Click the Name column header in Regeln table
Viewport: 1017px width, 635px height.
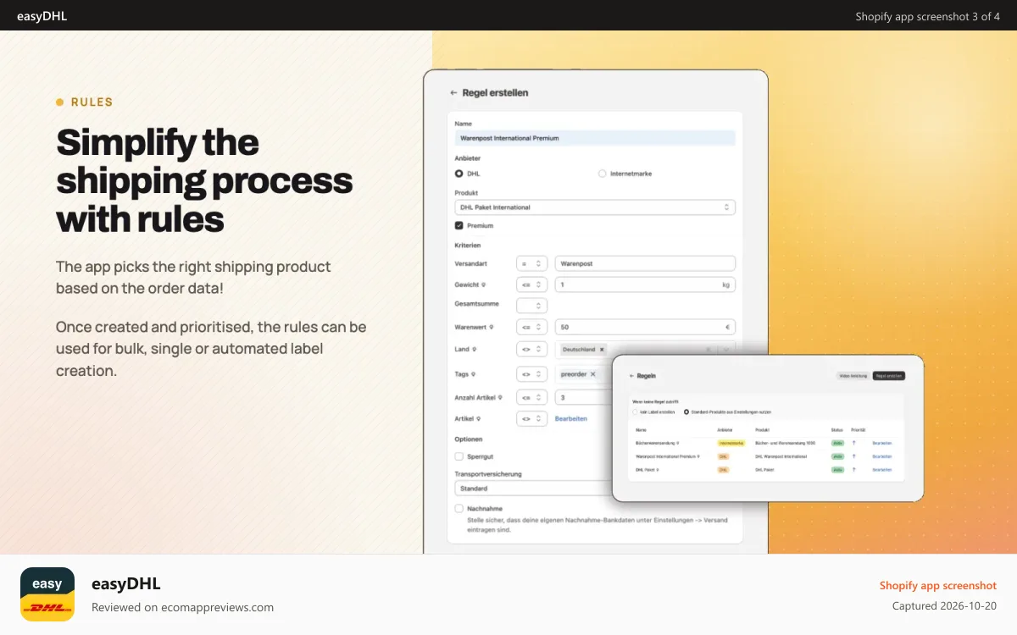coord(641,430)
